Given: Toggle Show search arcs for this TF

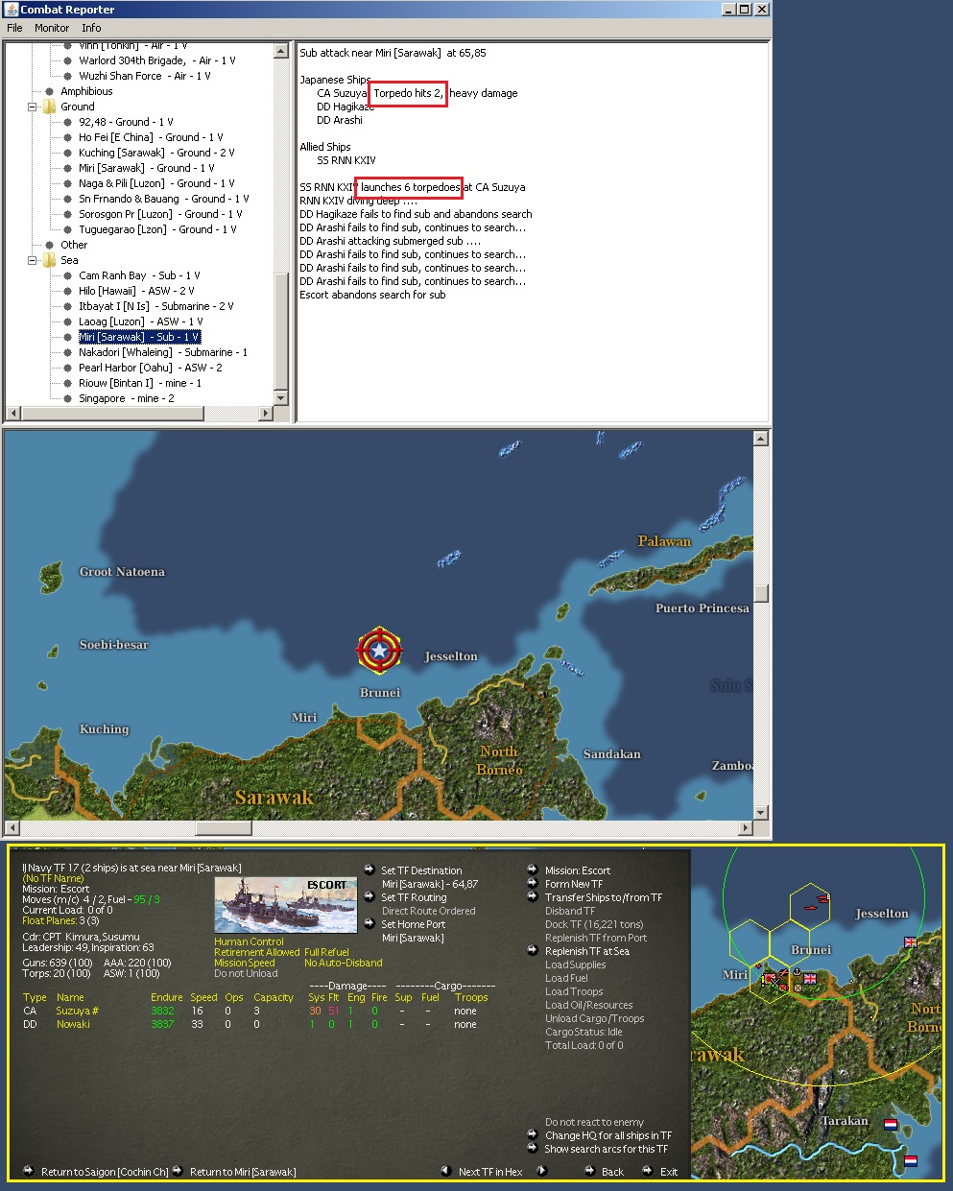Looking at the screenshot, I should click(606, 1149).
